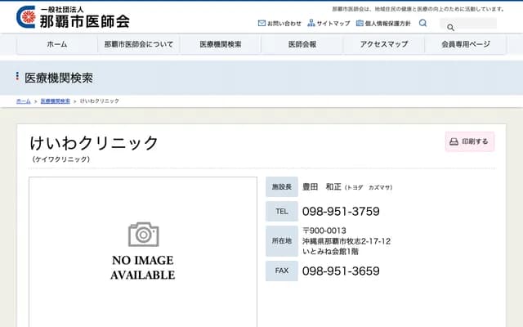Click the envelope icon for お問い合わせ
Viewport: 523px width, 327px height.
point(261,24)
